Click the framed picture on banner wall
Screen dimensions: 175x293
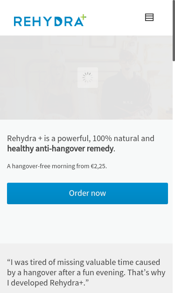pyautogui.click(x=103, y=42)
